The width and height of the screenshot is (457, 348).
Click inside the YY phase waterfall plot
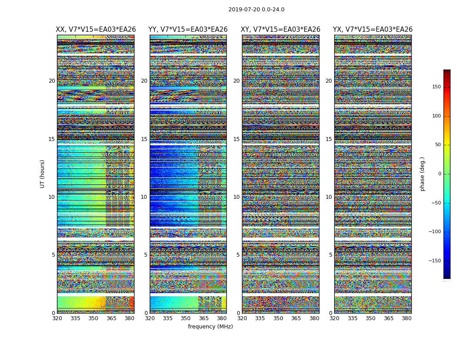pos(188,174)
